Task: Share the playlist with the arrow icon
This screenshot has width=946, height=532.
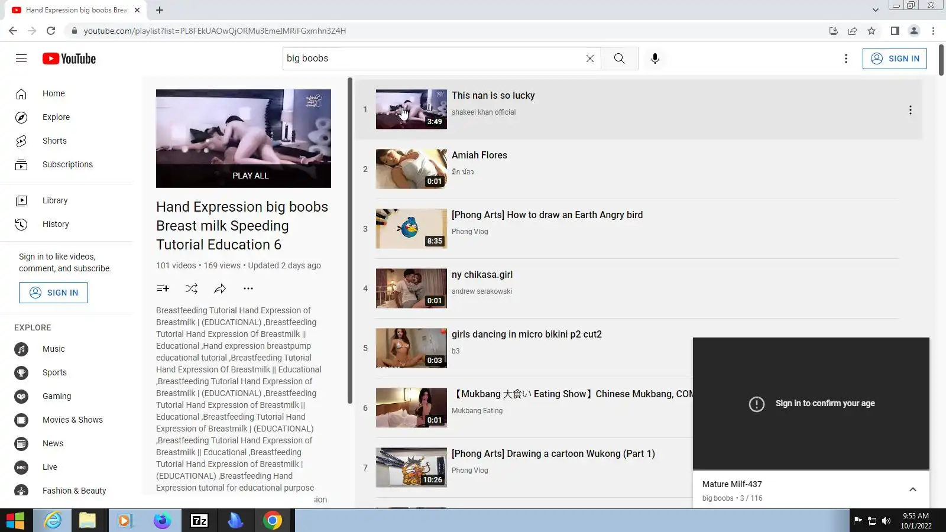Action: [x=220, y=288]
